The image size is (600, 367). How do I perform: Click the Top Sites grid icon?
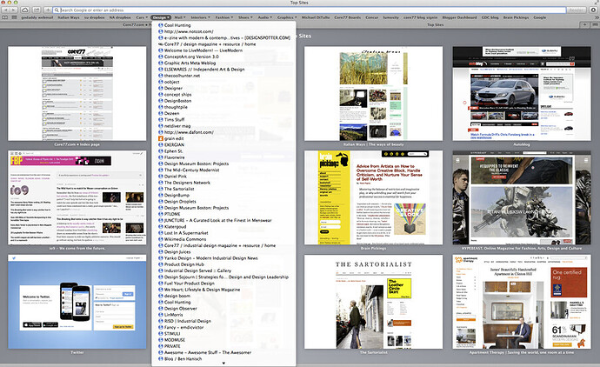pyautogui.click(x=14, y=17)
